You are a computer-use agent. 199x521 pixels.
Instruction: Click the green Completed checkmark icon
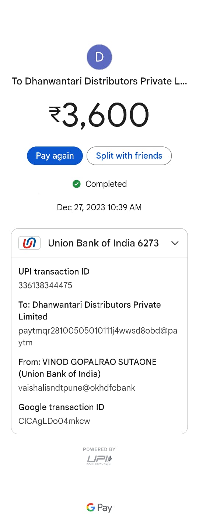(x=77, y=184)
